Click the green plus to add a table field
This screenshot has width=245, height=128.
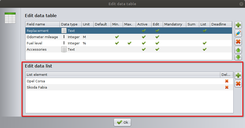click(x=238, y=25)
